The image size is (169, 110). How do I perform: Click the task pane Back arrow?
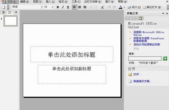(128, 18)
